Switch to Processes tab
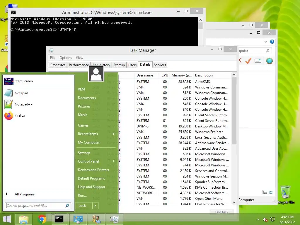 [58, 65]
